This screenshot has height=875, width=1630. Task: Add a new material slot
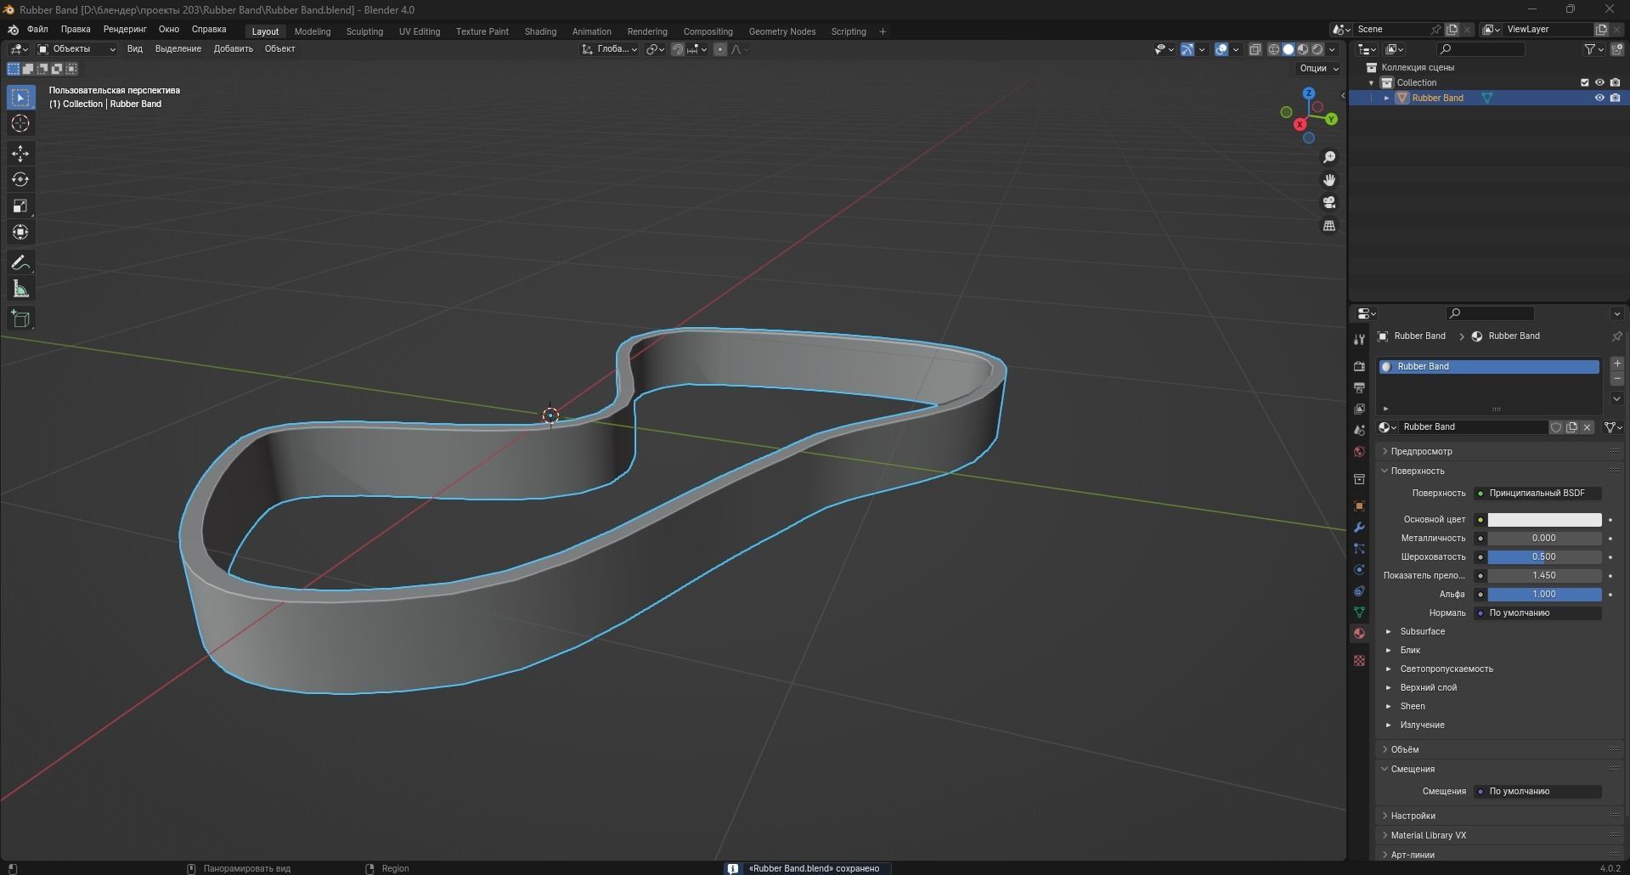pyautogui.click(x=1616, y=364)
